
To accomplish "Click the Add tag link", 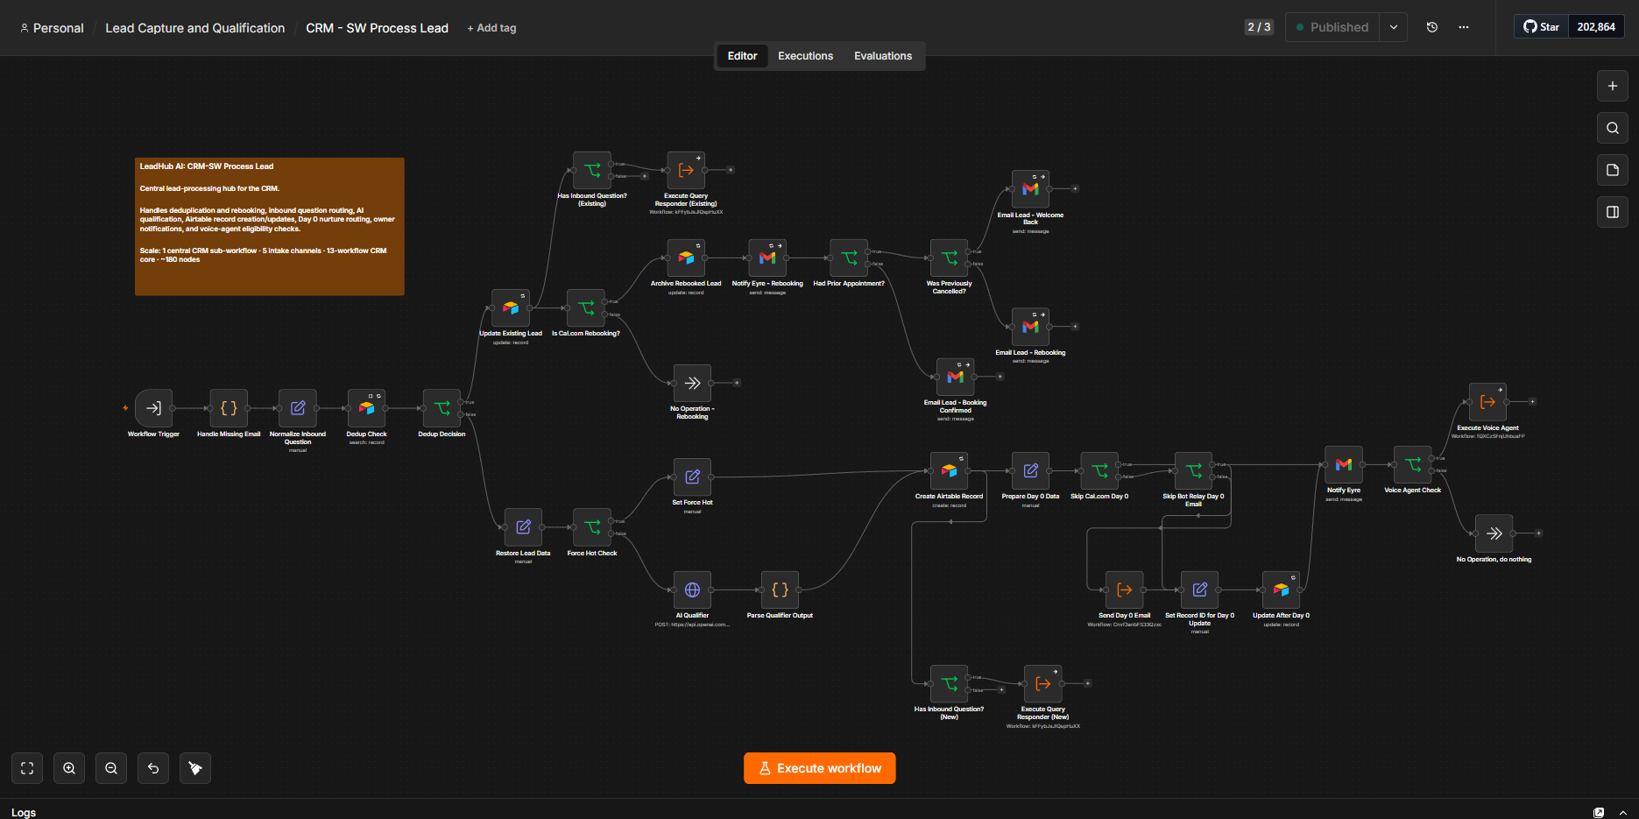I will tap(491, 28).
